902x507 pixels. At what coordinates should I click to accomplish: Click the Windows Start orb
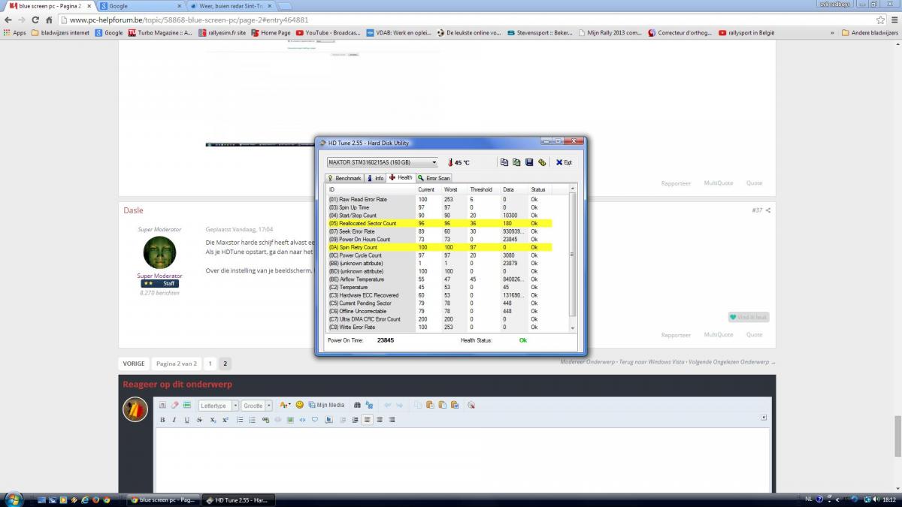pyautogui.click(x=14, y=499)
